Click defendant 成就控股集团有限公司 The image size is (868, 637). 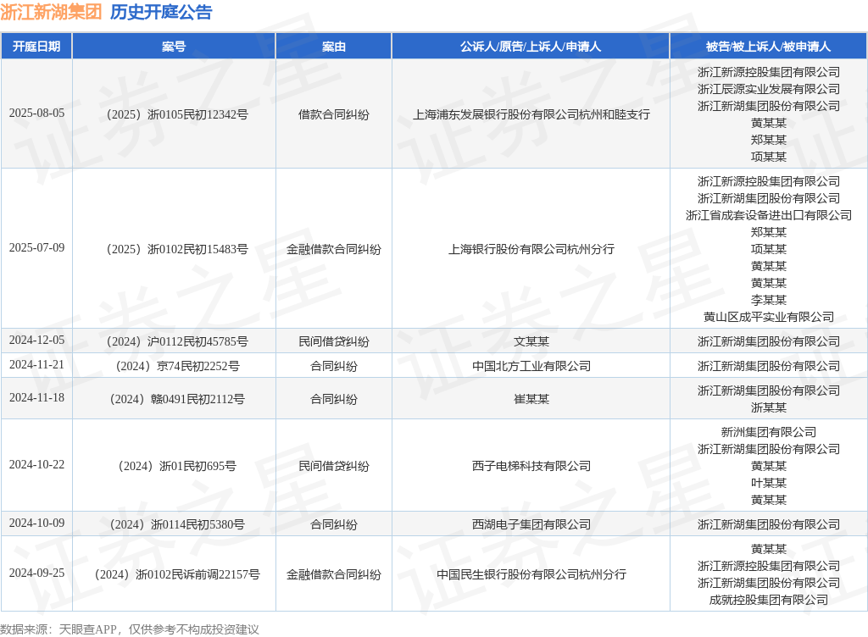pyautogui.click(x=768, y=600)
